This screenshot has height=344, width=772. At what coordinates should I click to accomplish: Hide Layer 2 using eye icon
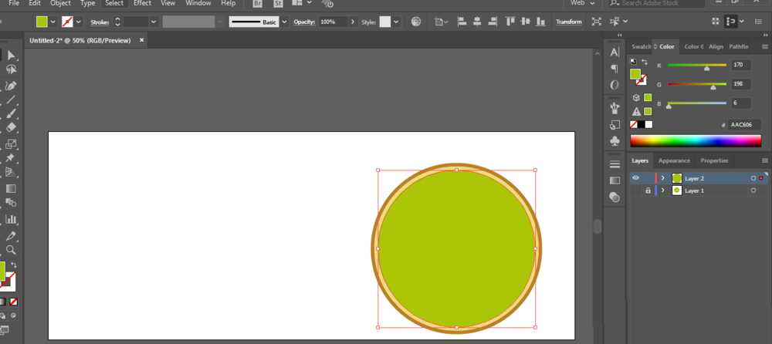point(636,178)
